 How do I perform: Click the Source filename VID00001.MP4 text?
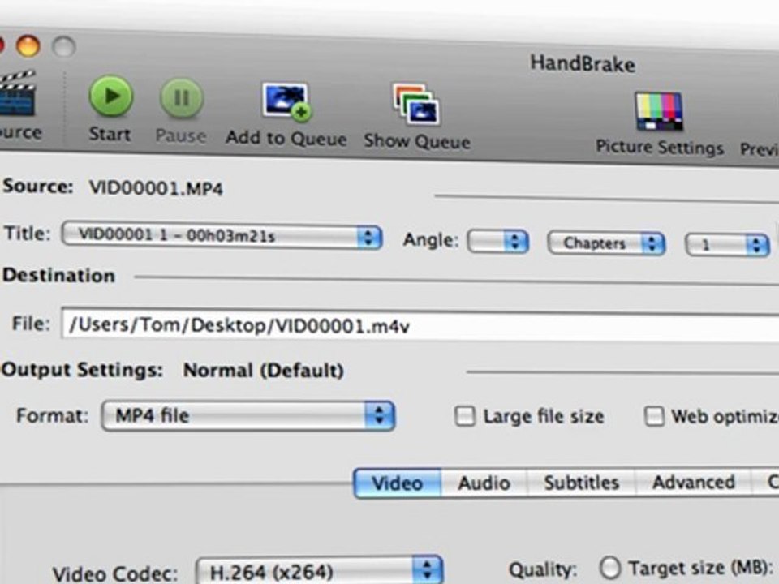[x=156, y=188]
